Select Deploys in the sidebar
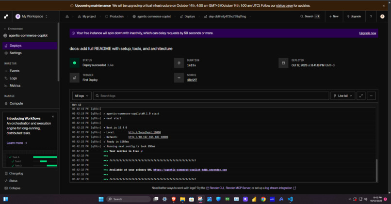The width and height of the screenshot is (391, 204). 30,46
